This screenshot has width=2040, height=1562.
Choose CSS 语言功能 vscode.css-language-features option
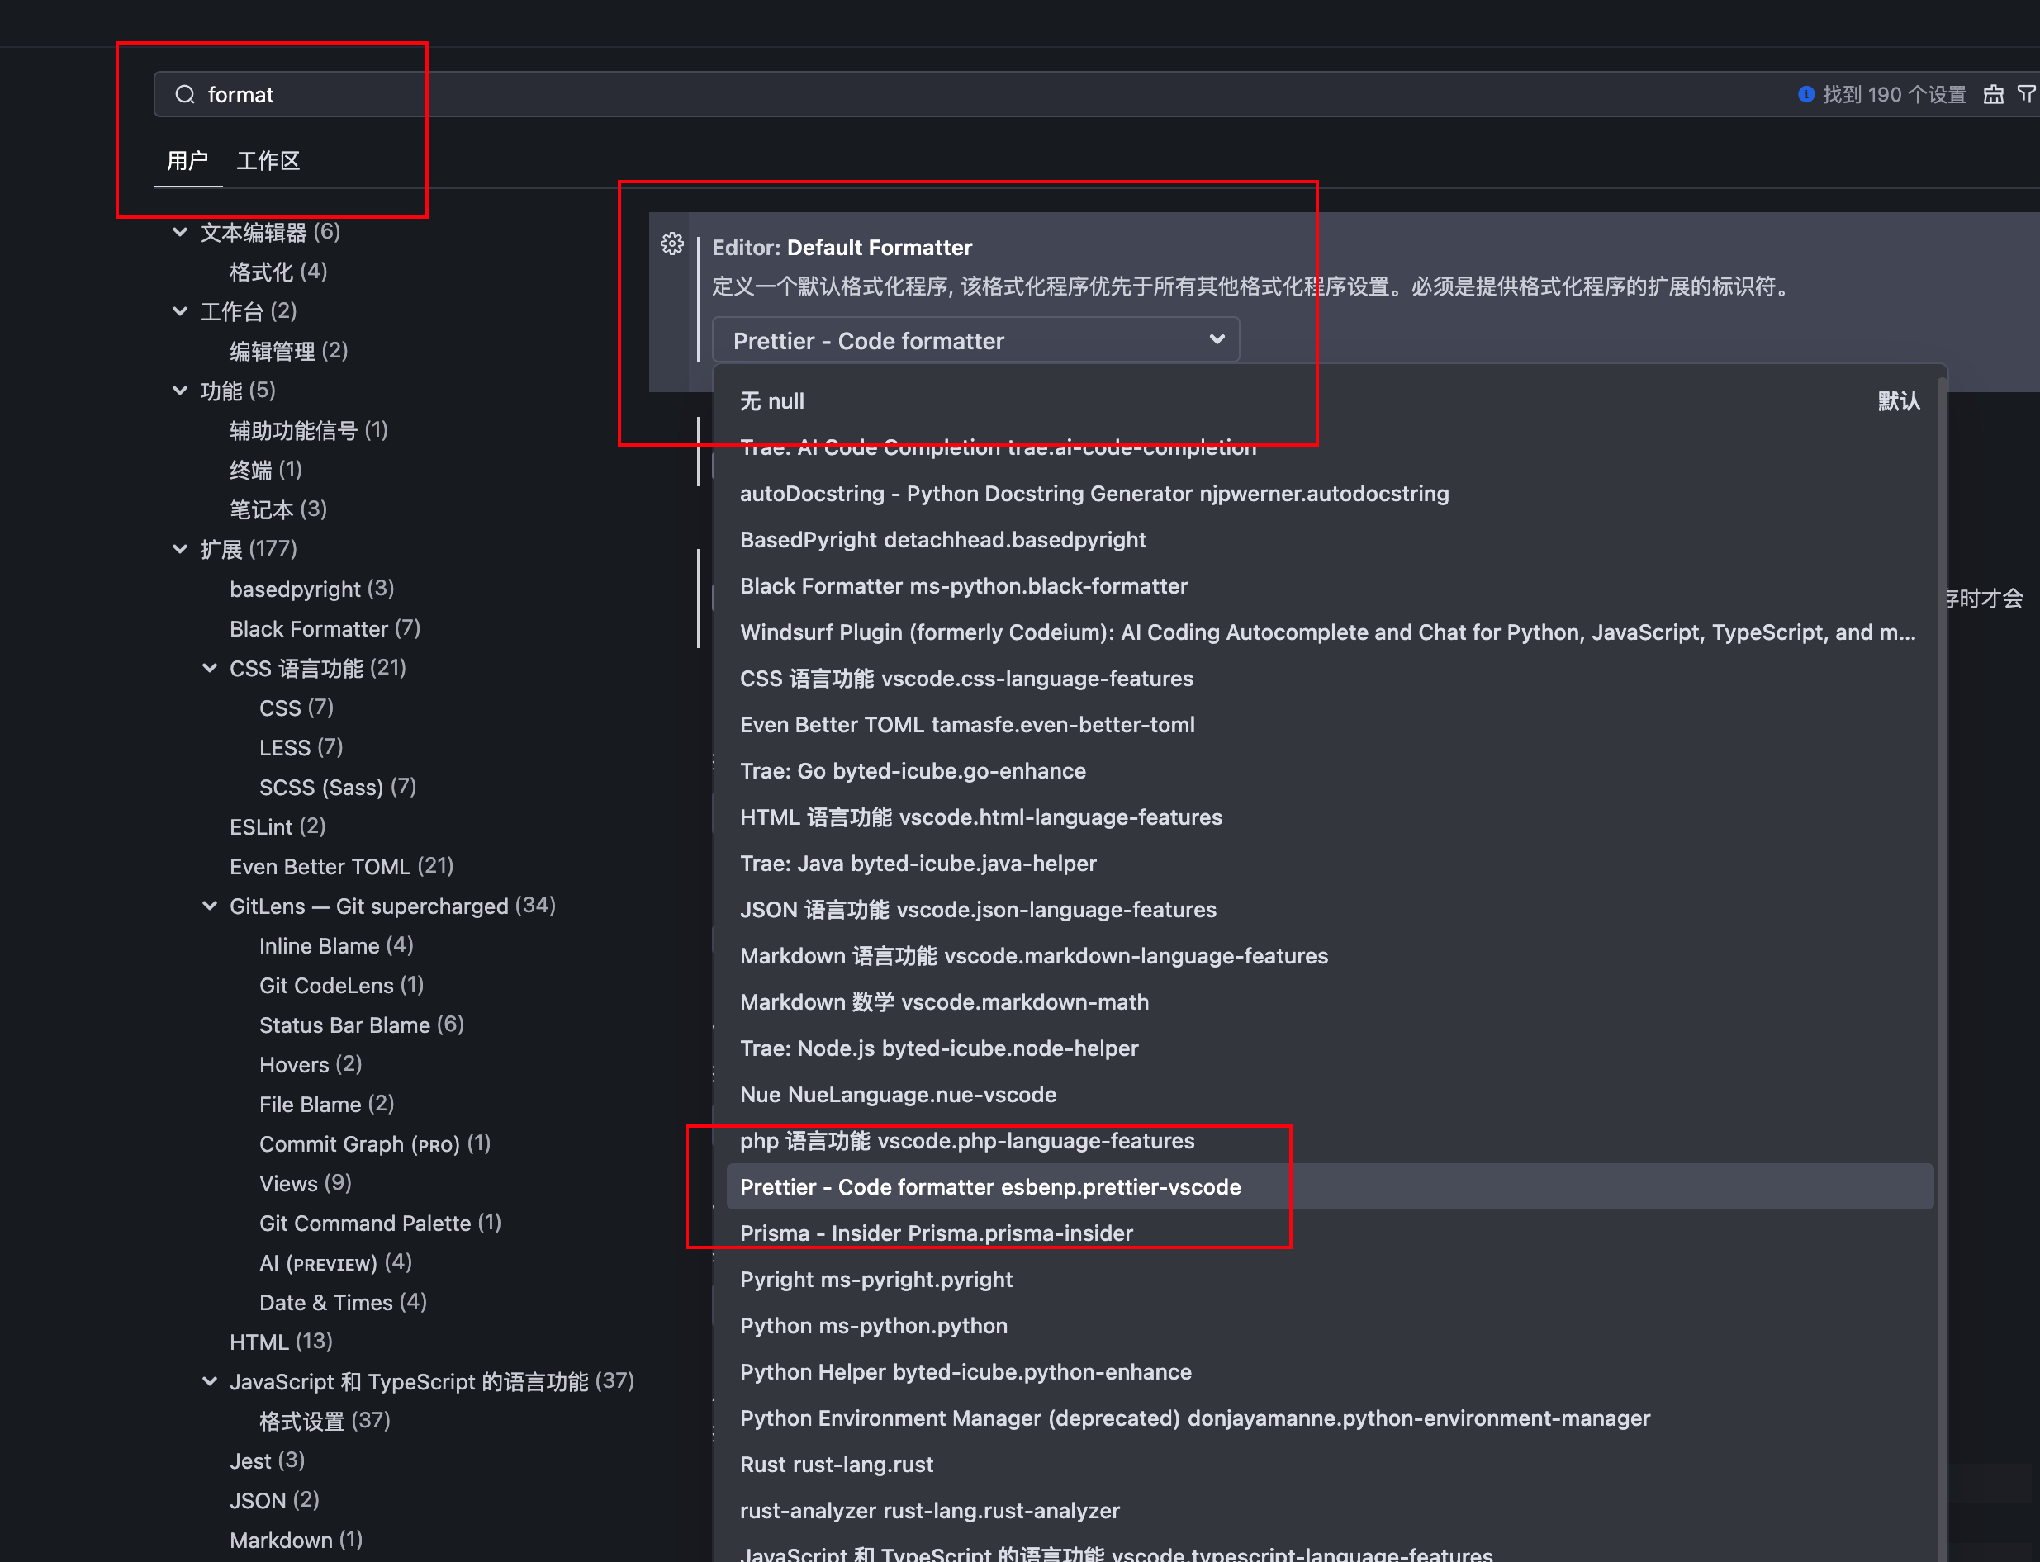pyautogui.click(x=1331, y=679)
